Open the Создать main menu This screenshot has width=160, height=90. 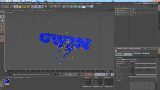click(x=13, y=3)
